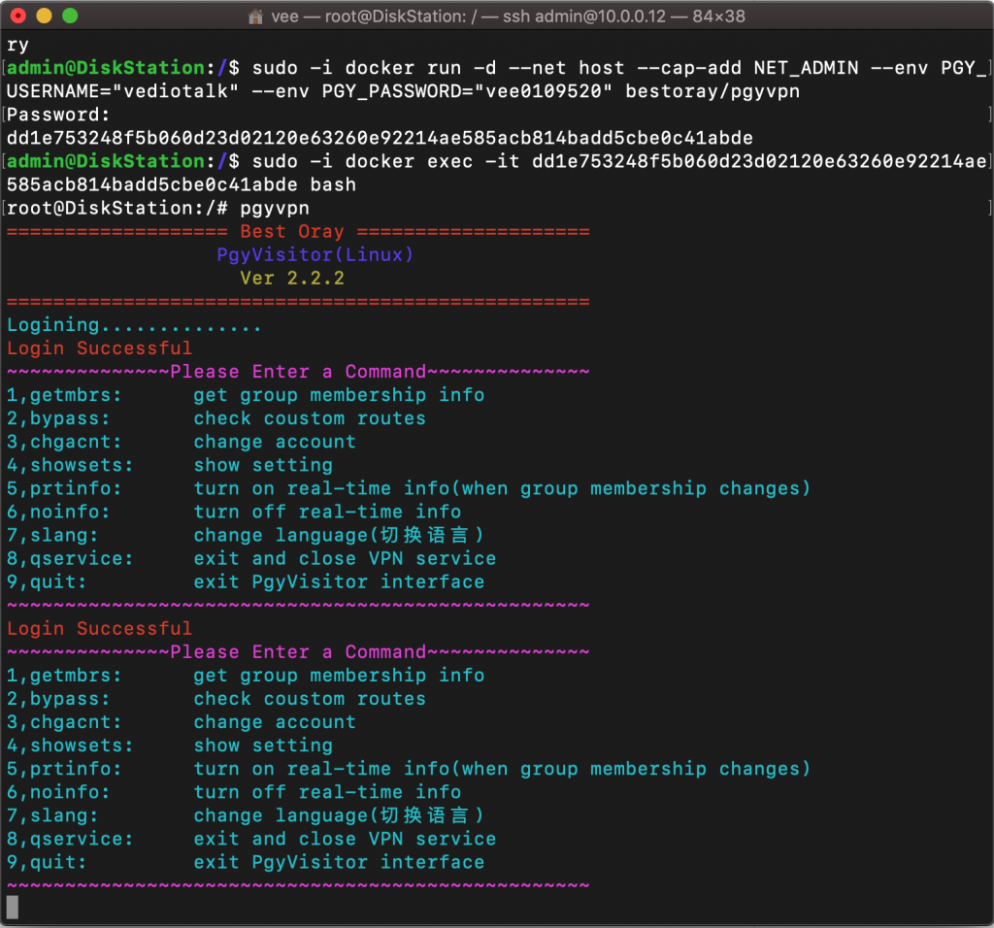Image resolution: width=994 pixels, height=928 pixels.
Task: Click the container ID line starting 'dd1e753248f5'
Action: click(380, 138)
